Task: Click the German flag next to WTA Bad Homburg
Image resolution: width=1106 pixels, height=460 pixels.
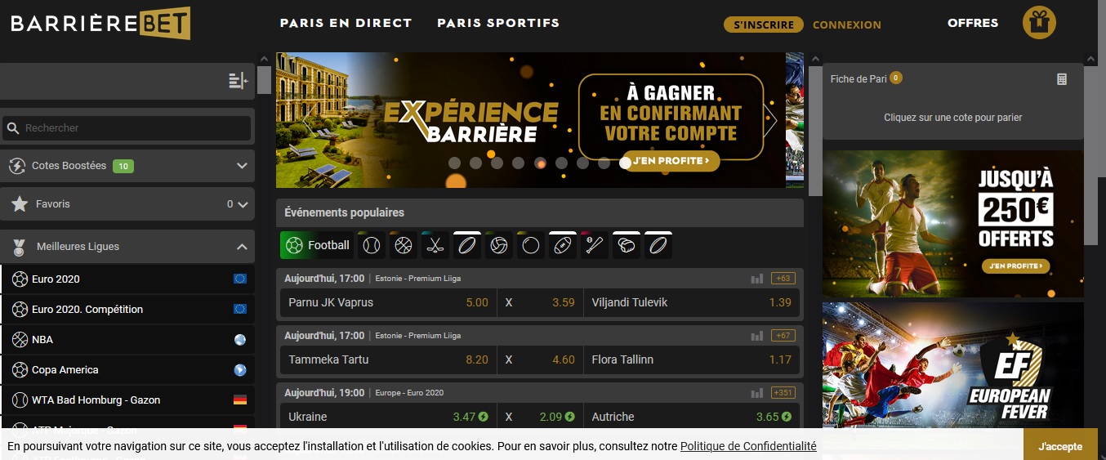Action: pyautogui.click(x=240, y=400)
